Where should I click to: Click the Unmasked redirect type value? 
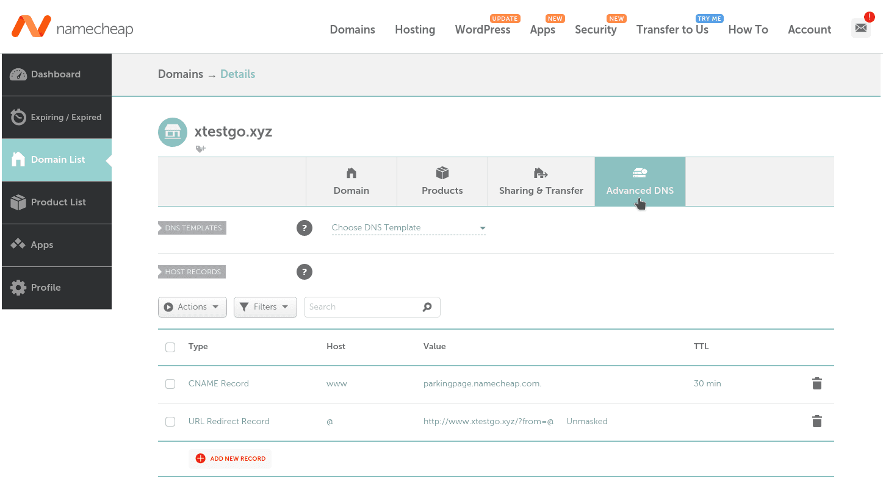point(587,422)
